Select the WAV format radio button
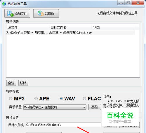The height and width of the screenshot is (133, 146). click(x=61, y=99)
